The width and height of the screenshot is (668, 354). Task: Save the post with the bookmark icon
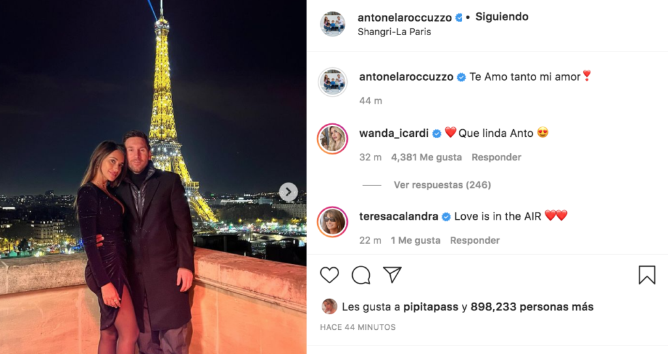(x=646, y=274)
